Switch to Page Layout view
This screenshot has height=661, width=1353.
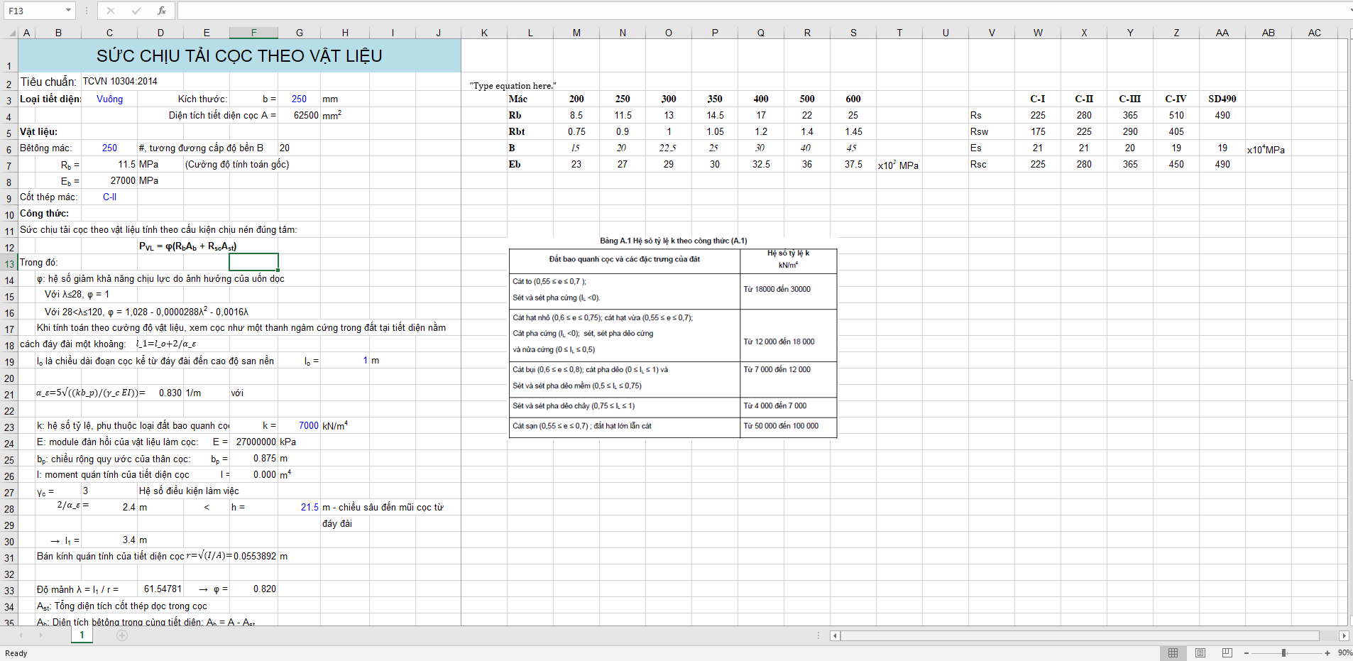1200,653
